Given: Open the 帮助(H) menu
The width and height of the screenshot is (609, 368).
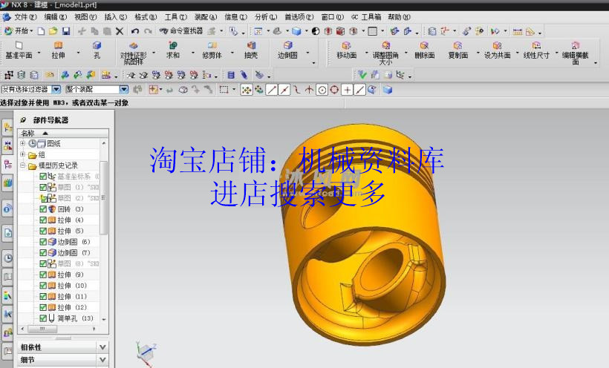Looking at the screenshot, I should point(399,17).
